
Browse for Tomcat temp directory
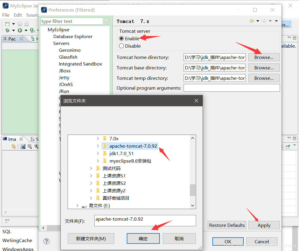[264, 78]
